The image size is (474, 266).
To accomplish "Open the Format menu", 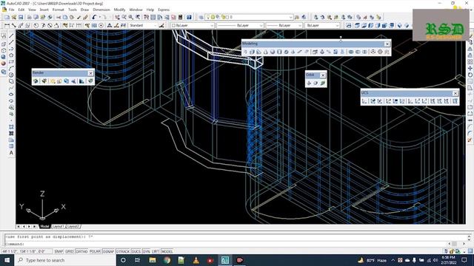I will click(58, 10).
